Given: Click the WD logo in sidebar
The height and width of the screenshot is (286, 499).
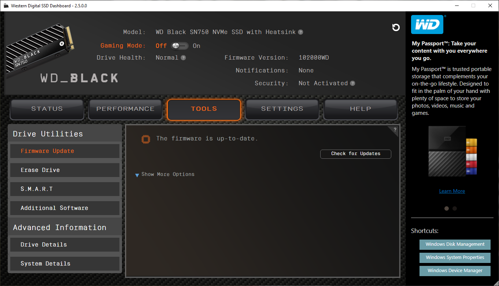Looking at the screenshot, I should coord(427,25).
